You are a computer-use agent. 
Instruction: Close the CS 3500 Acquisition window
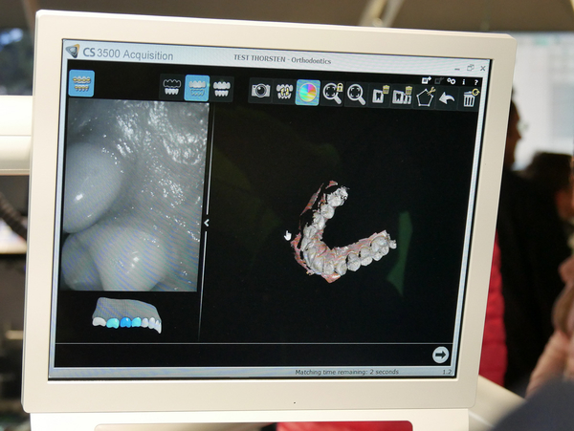483,68
